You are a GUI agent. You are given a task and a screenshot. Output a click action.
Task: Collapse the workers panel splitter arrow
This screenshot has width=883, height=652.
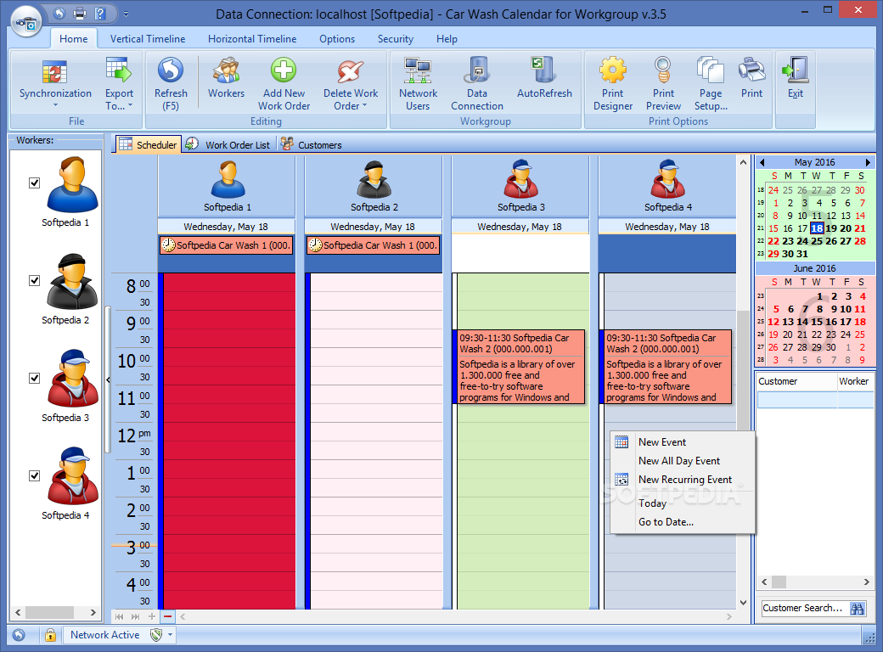pos(108,379)
